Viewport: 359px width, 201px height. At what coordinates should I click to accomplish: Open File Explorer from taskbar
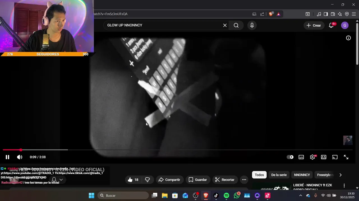pos(165,195)
